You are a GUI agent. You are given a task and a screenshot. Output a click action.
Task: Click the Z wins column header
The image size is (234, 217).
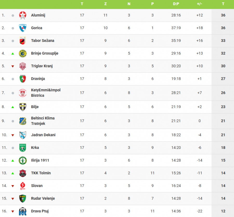(105, 4)
